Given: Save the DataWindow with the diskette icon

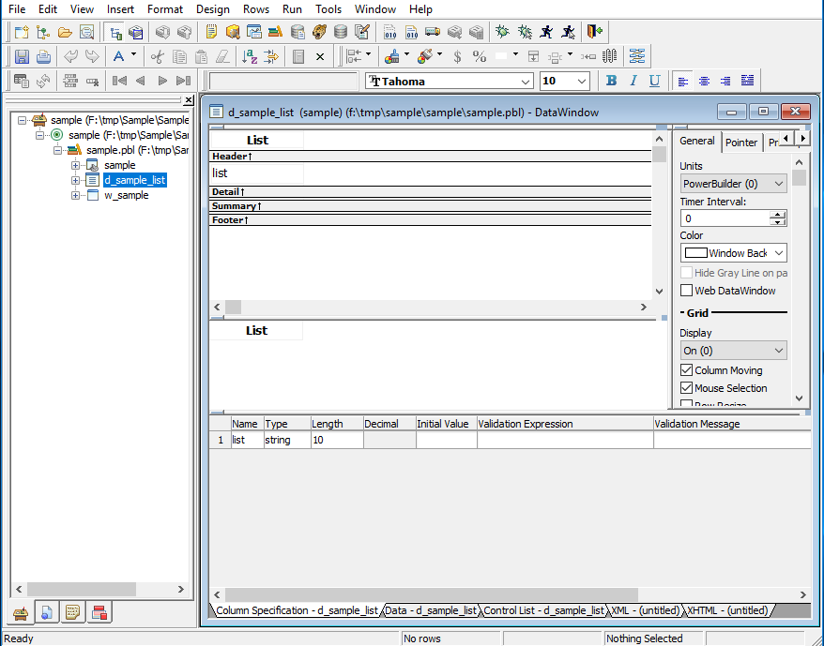Looking at the screenshot, I should [21, 55].
